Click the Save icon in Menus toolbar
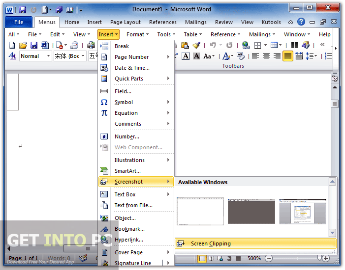Screen dimensions: 345x270 coord(34,46)
